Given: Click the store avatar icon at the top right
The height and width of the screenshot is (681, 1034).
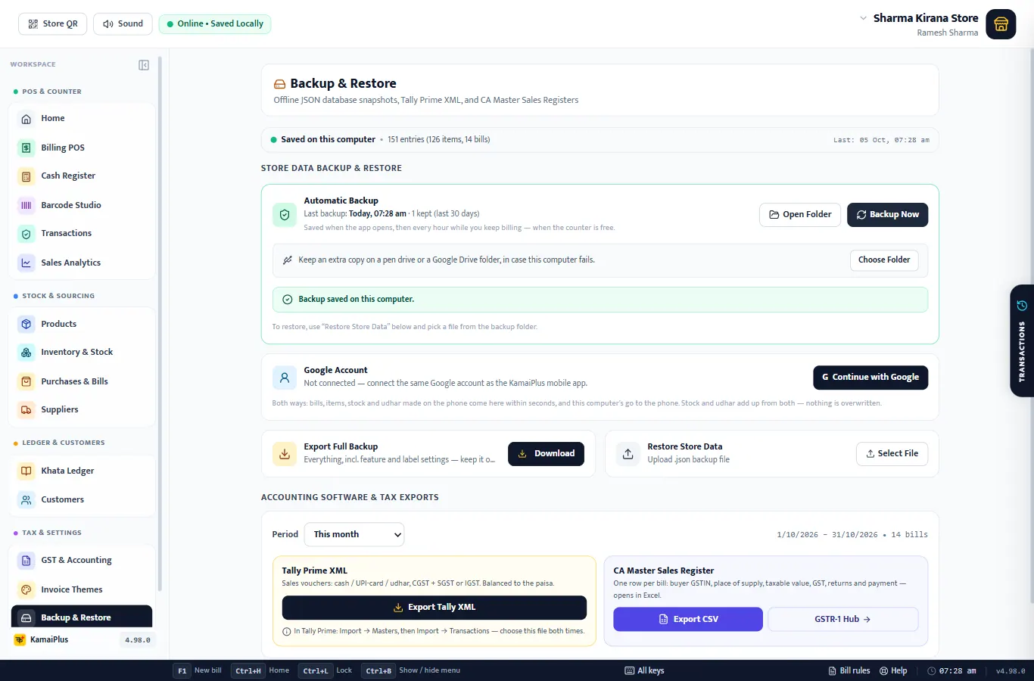Looking at the screenshot, I should 1001,24.
